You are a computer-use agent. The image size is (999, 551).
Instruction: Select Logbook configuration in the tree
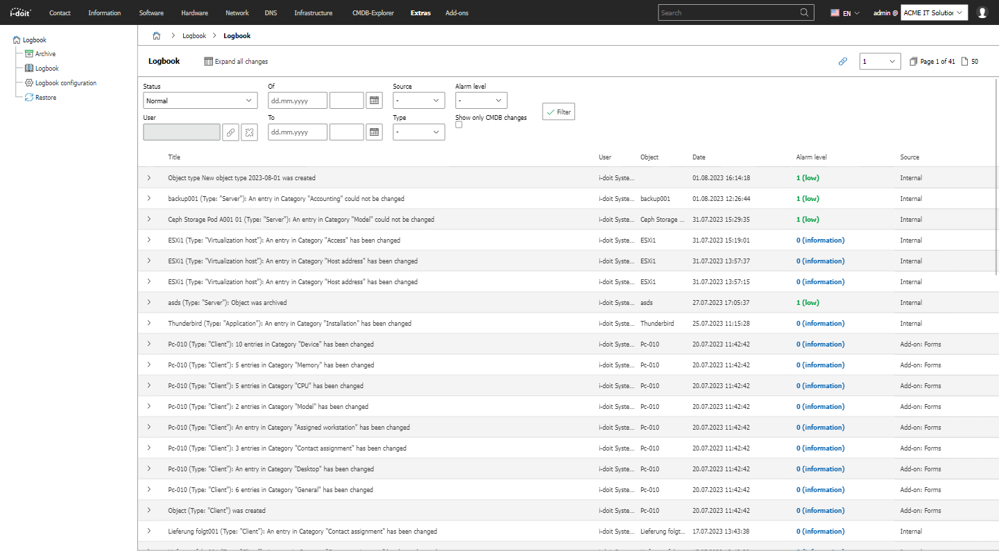pyautogui.click(x=66, y=83)
